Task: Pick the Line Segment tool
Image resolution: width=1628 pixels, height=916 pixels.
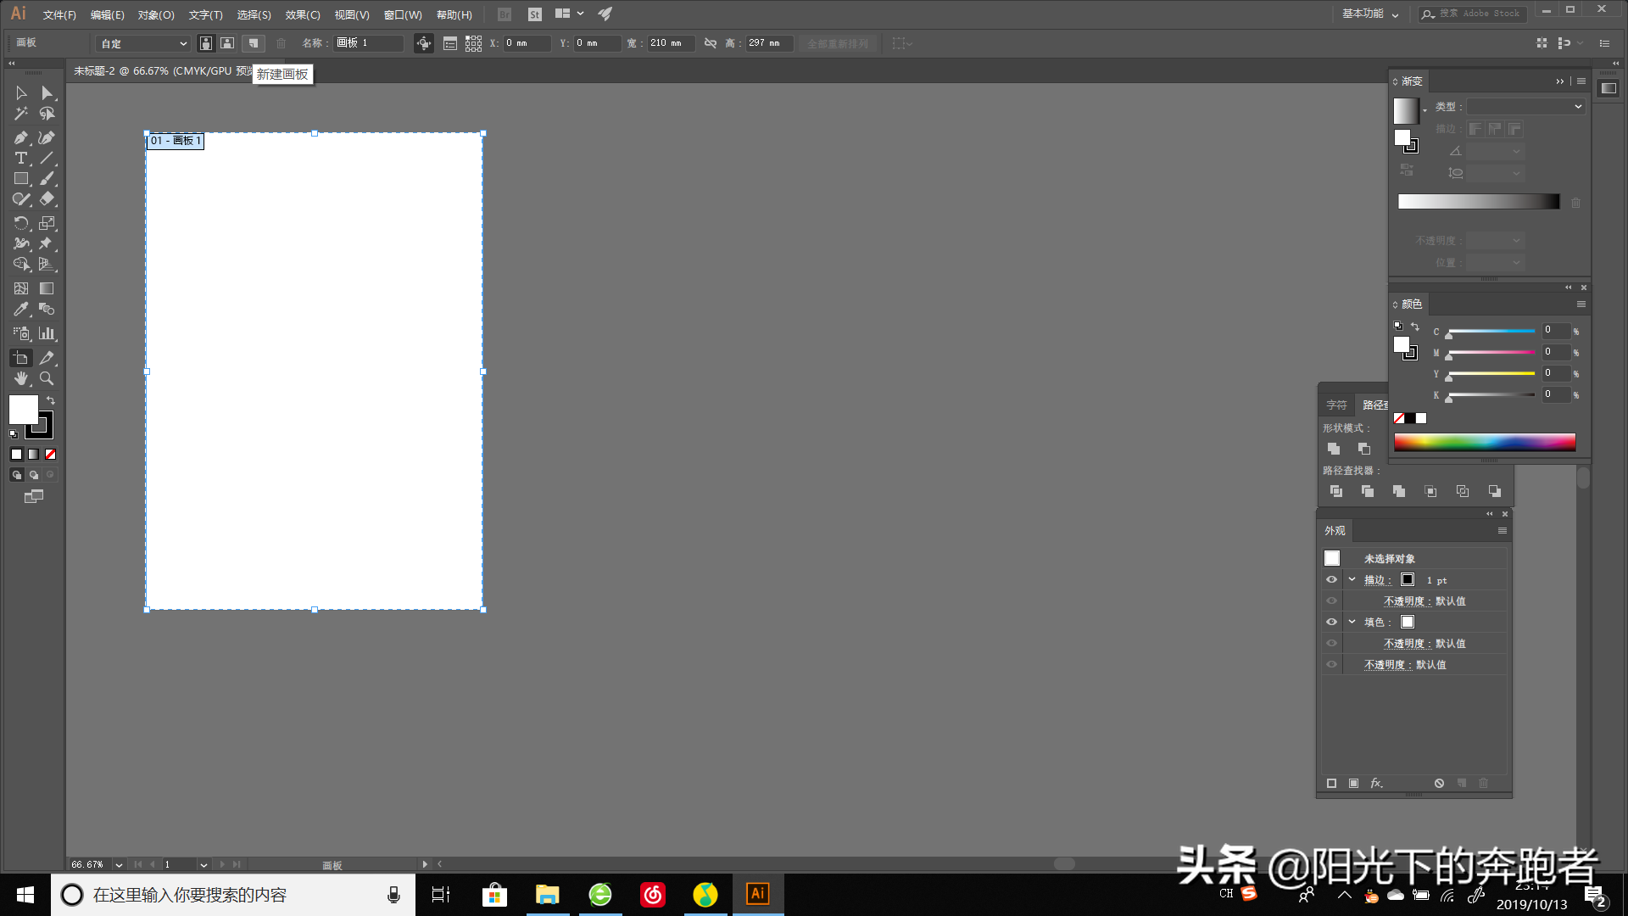Action: [47, 159]
